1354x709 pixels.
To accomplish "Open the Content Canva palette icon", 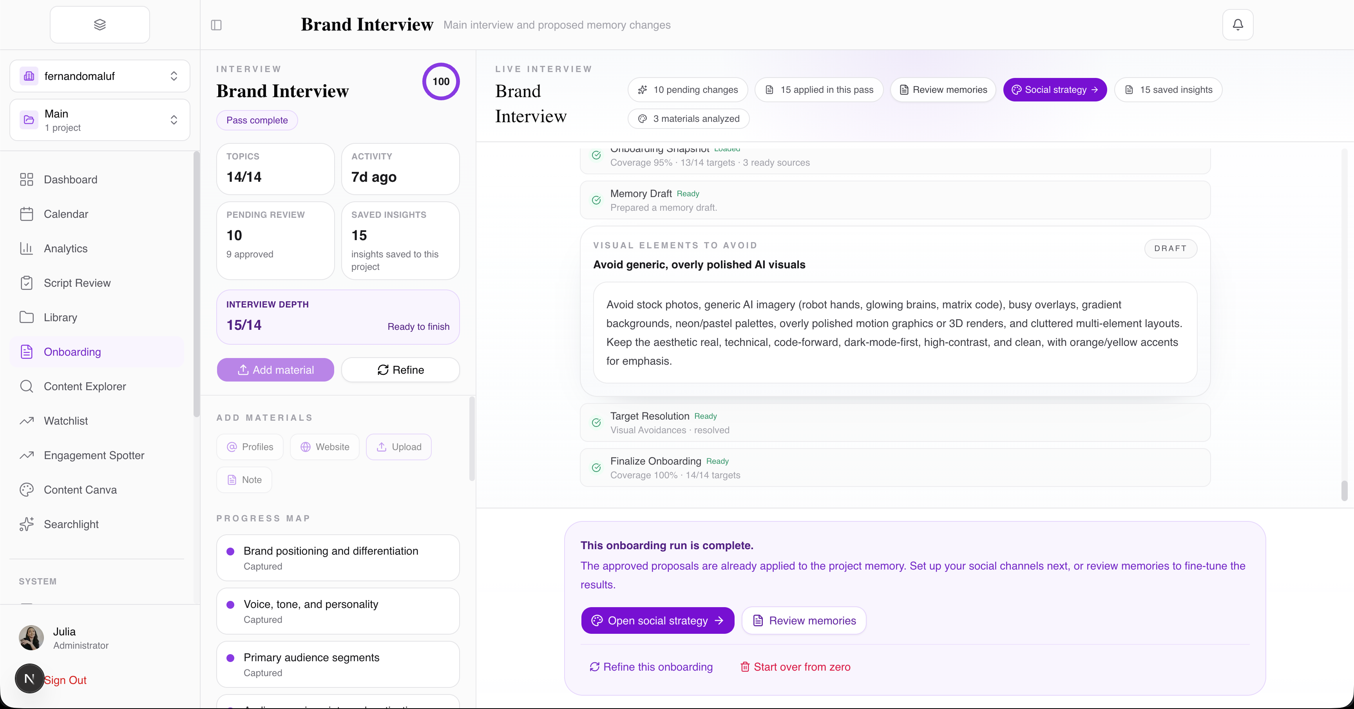I will tap(26, 489).
